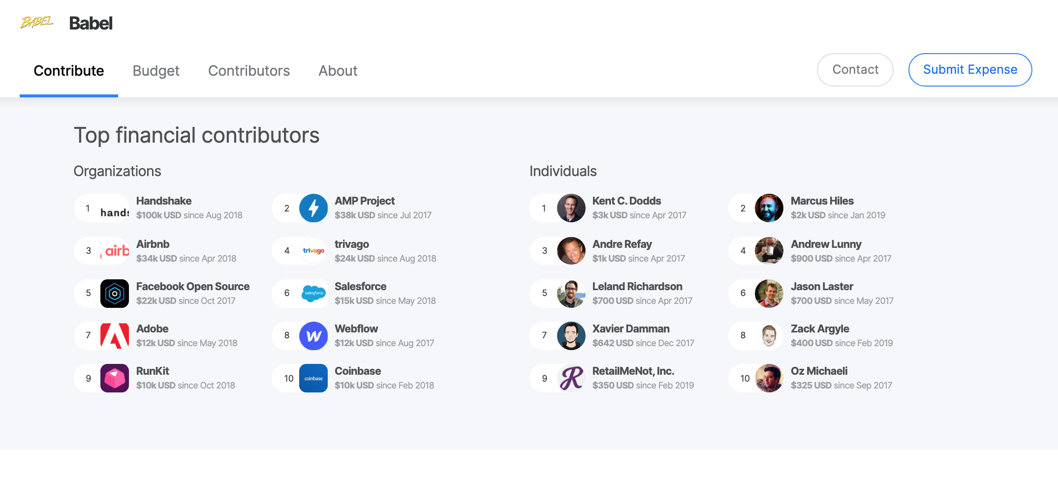Screen dimensions: 1058x478
Task: Open the Adobe red logo icon
Action: click(115, 336)
